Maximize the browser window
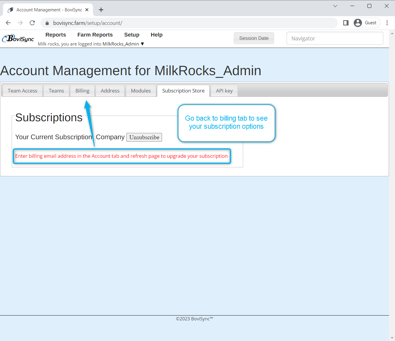395x341 pixels. click(369, 6)
